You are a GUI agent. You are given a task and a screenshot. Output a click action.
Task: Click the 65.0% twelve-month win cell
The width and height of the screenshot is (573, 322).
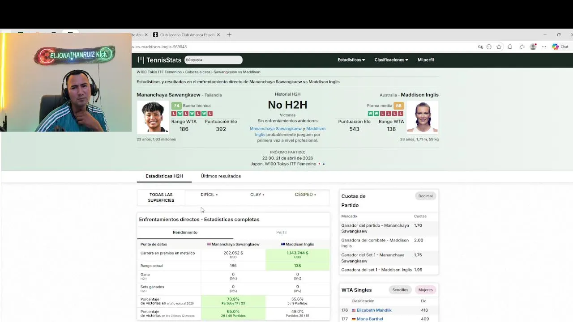pos(233,314)
